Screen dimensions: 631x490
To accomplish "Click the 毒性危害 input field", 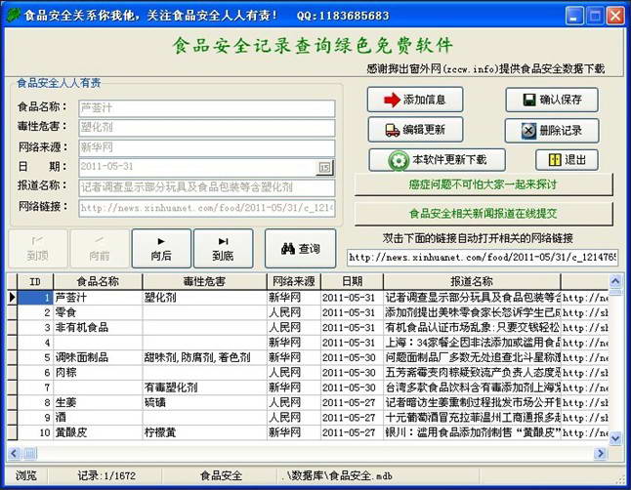I will (x=207, y=128).
